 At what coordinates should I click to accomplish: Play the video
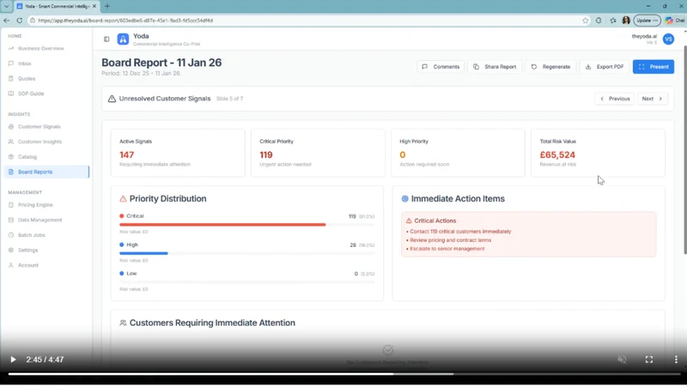coord(13,359)
